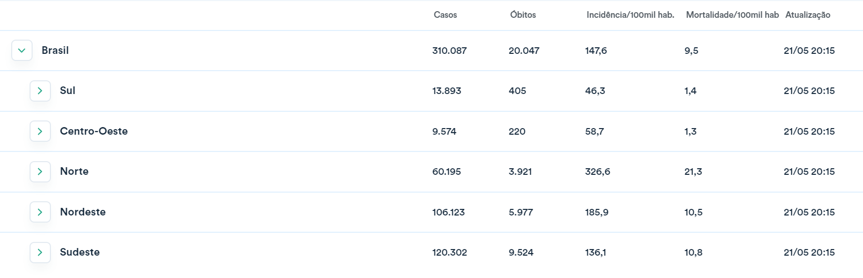Expand the Sudeste region chevron
The height and width of the screenshot is (278, 863).
pyautogui.click(x=40, y=253)
